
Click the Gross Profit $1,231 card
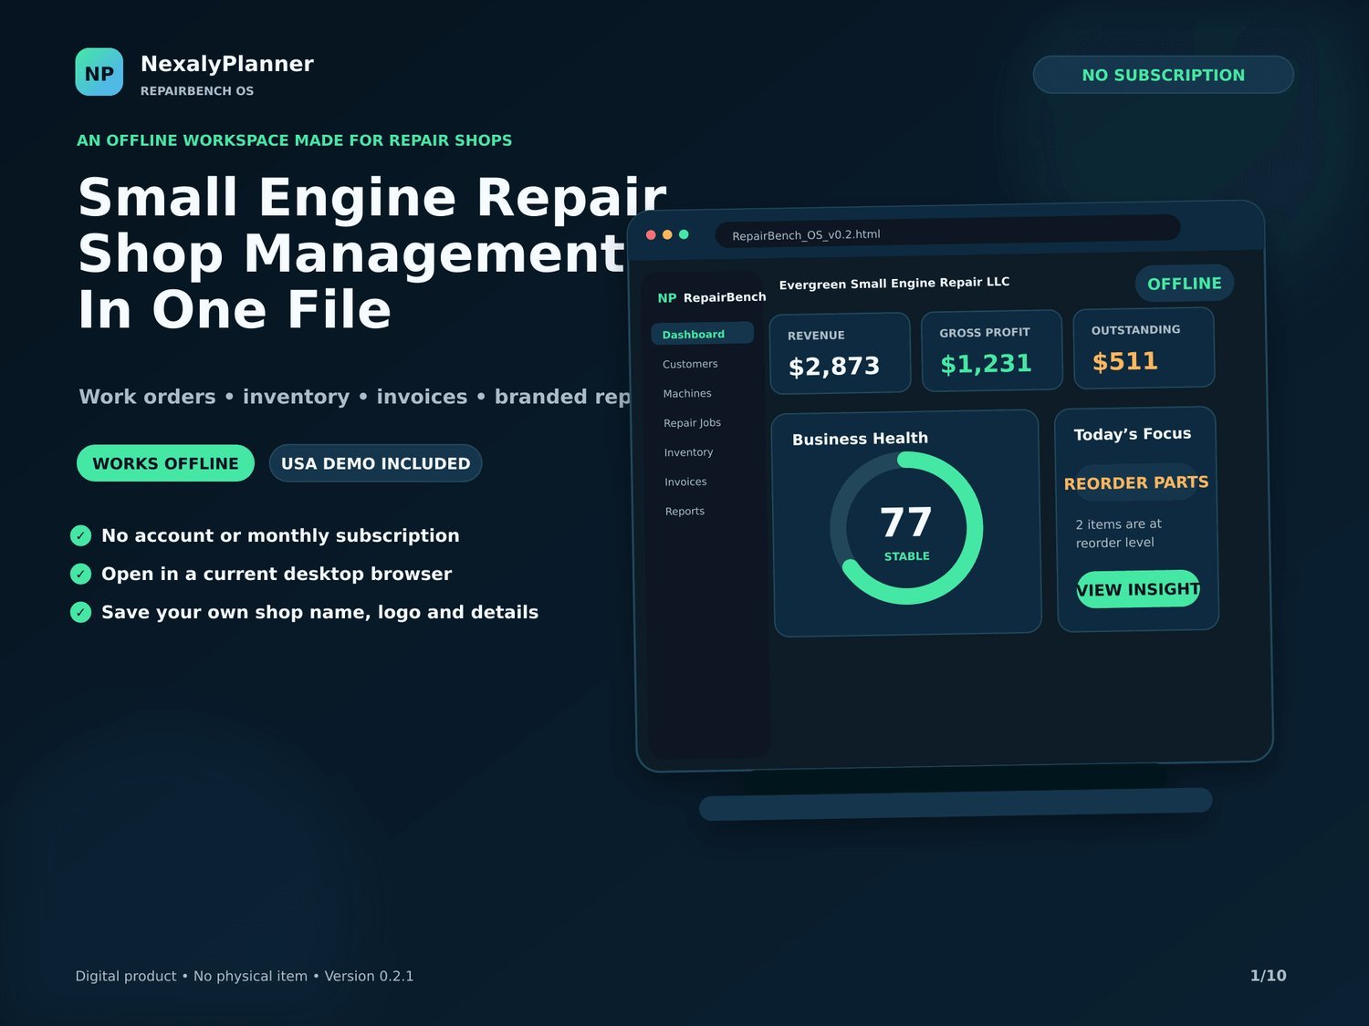992,351
